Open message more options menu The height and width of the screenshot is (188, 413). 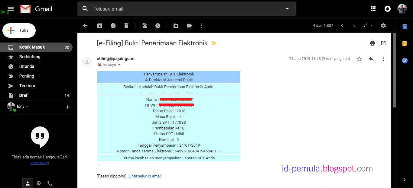click(383, 59)
